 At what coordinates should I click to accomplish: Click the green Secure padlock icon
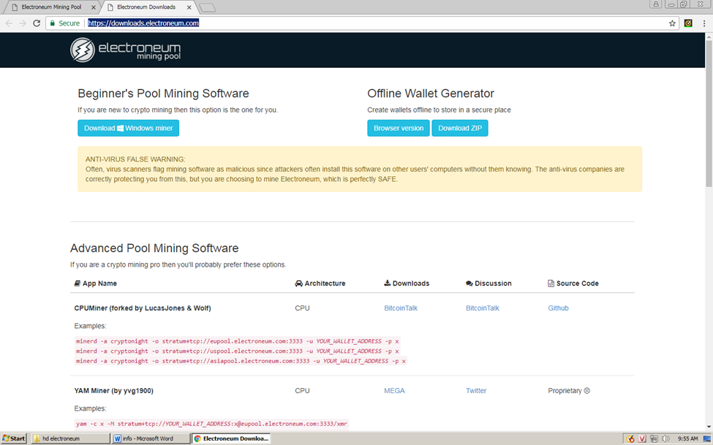pyautogui.click(x=53, y=23)
